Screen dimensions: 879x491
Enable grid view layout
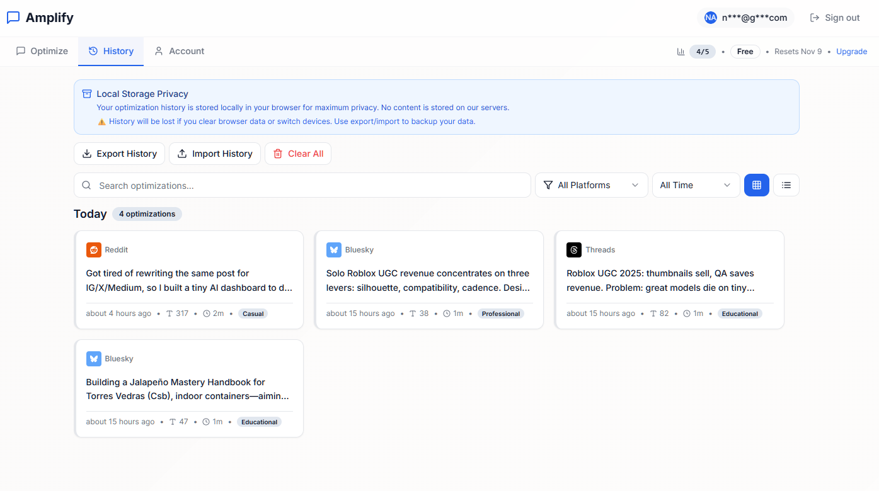coord(756,184)
